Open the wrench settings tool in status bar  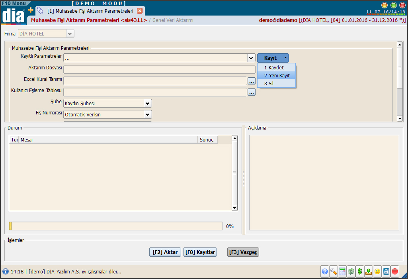(x=334, y=272)
